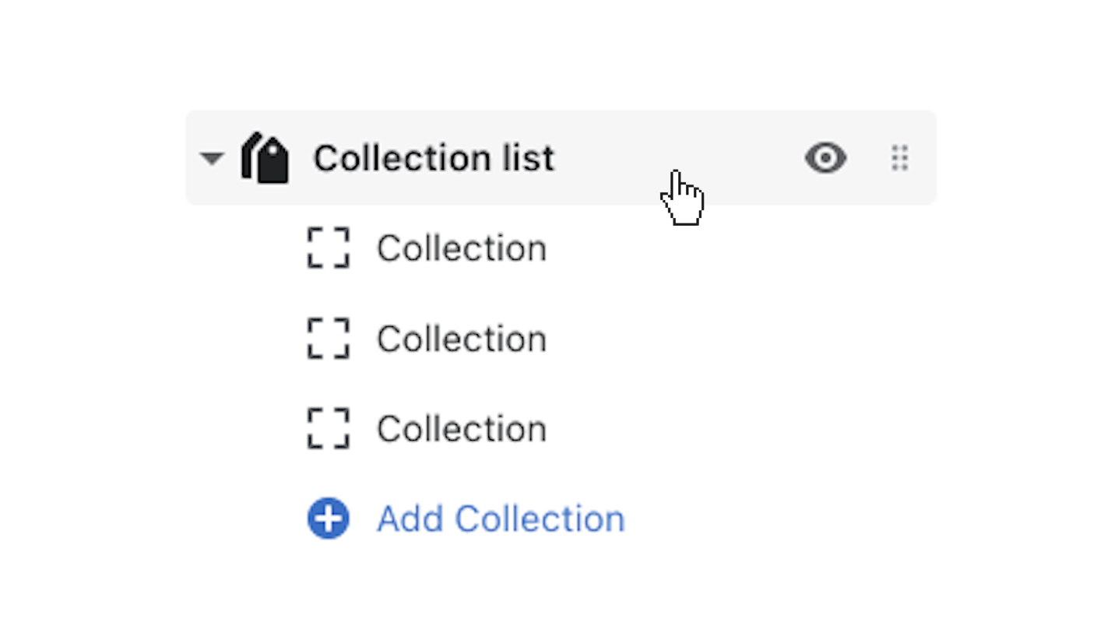
Task: Select the third Collection block label
Action: click(x=461, y=429)
